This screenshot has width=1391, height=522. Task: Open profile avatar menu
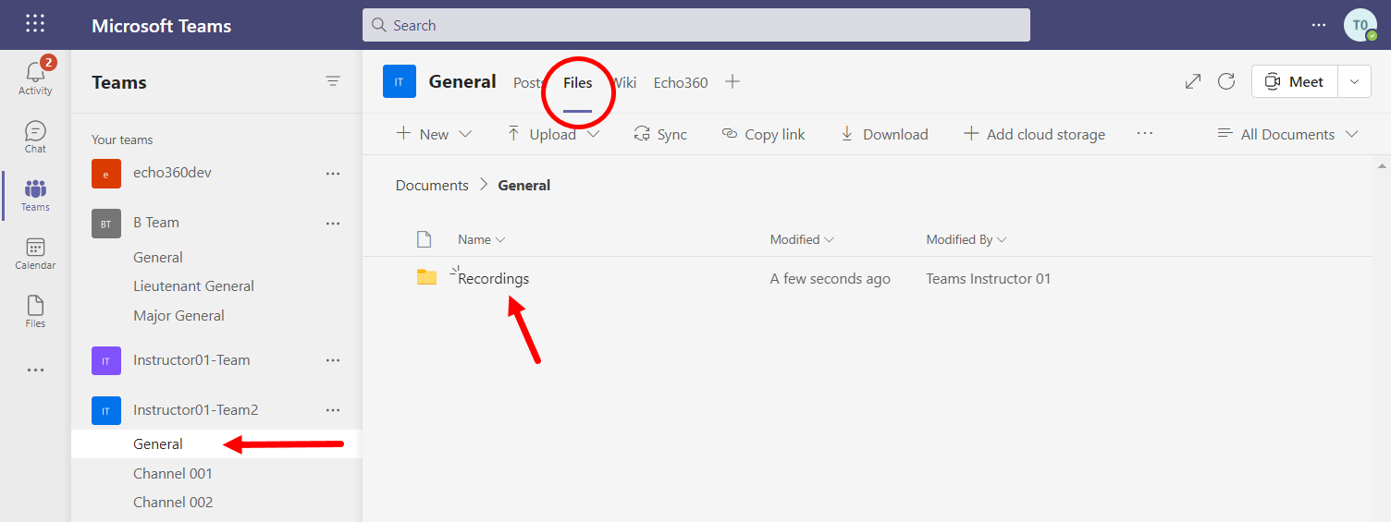pyautogui.click(x=1360, y=25)
